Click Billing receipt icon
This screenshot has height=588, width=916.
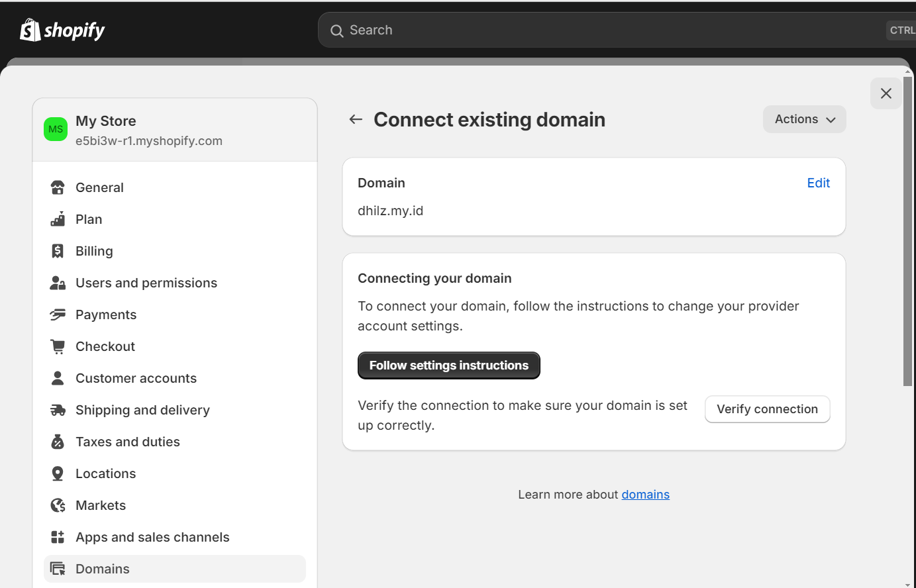[58, 251]
